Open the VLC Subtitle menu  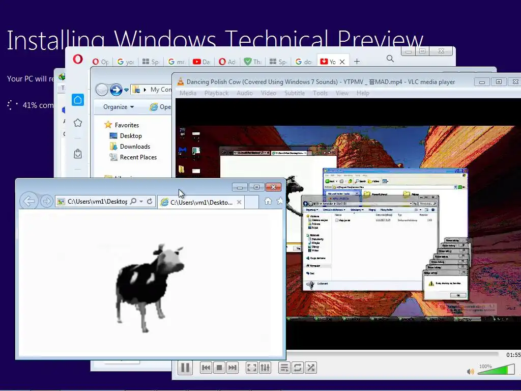[x=295, y=93]
